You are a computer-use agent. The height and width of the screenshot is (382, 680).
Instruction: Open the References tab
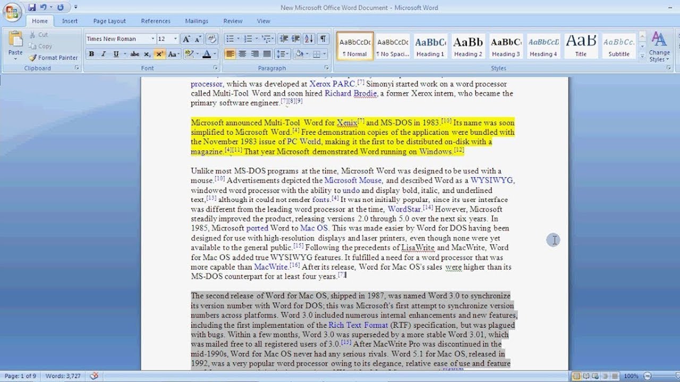pyautogui.click(x=156, y=21)
